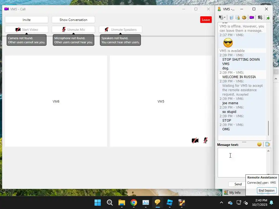Select 'WELCOME IN RUSSIA' message text
This screenshot has width=279, height=209.
[x=239, y=77]
